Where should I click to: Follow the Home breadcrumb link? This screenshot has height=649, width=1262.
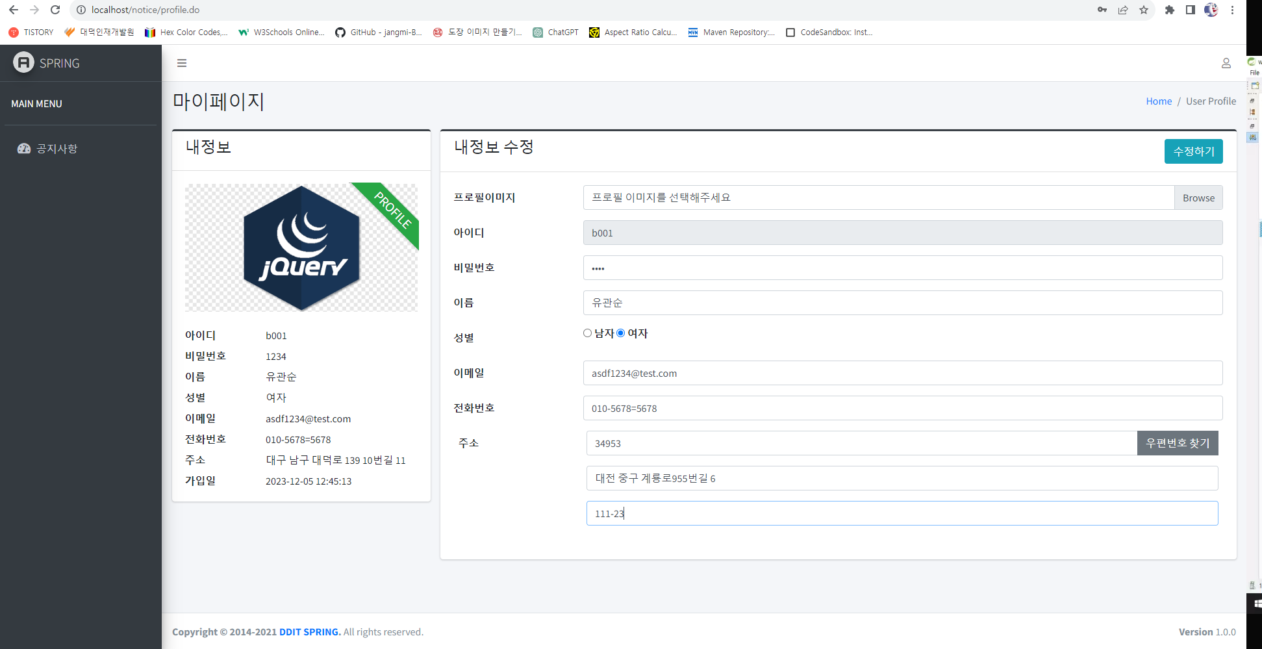(1159, 101)
